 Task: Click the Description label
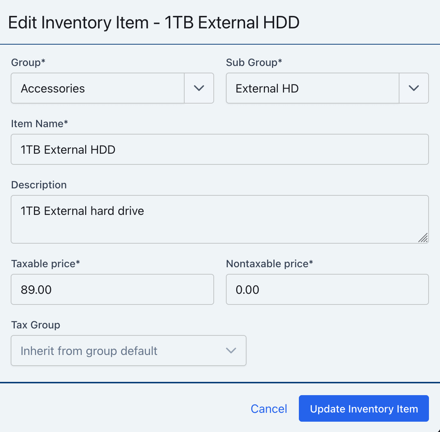pyautogui.click(x=39, y=185)
